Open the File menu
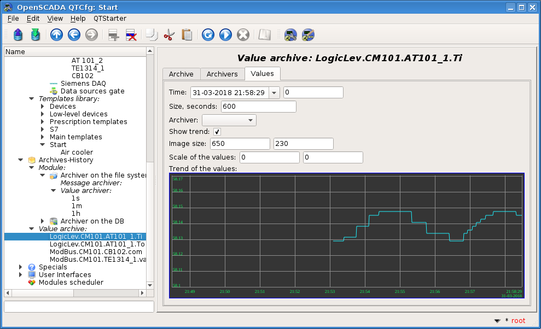 (x=13, y=19)
